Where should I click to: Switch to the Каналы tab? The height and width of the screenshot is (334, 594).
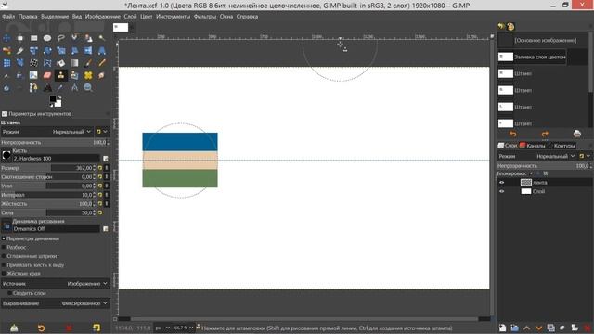pos(533,146)
